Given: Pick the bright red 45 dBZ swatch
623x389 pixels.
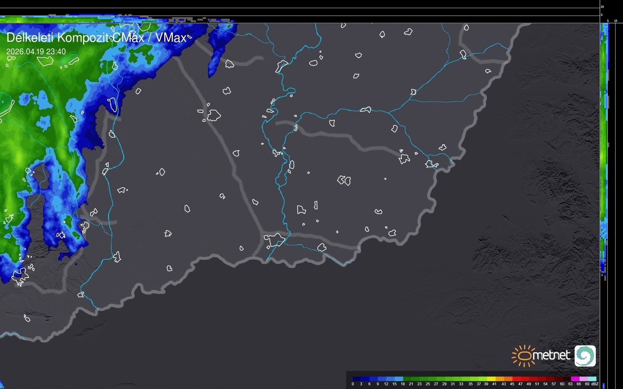Looking at the screenshot, I should pyautogui.click(x=517, y=379).
